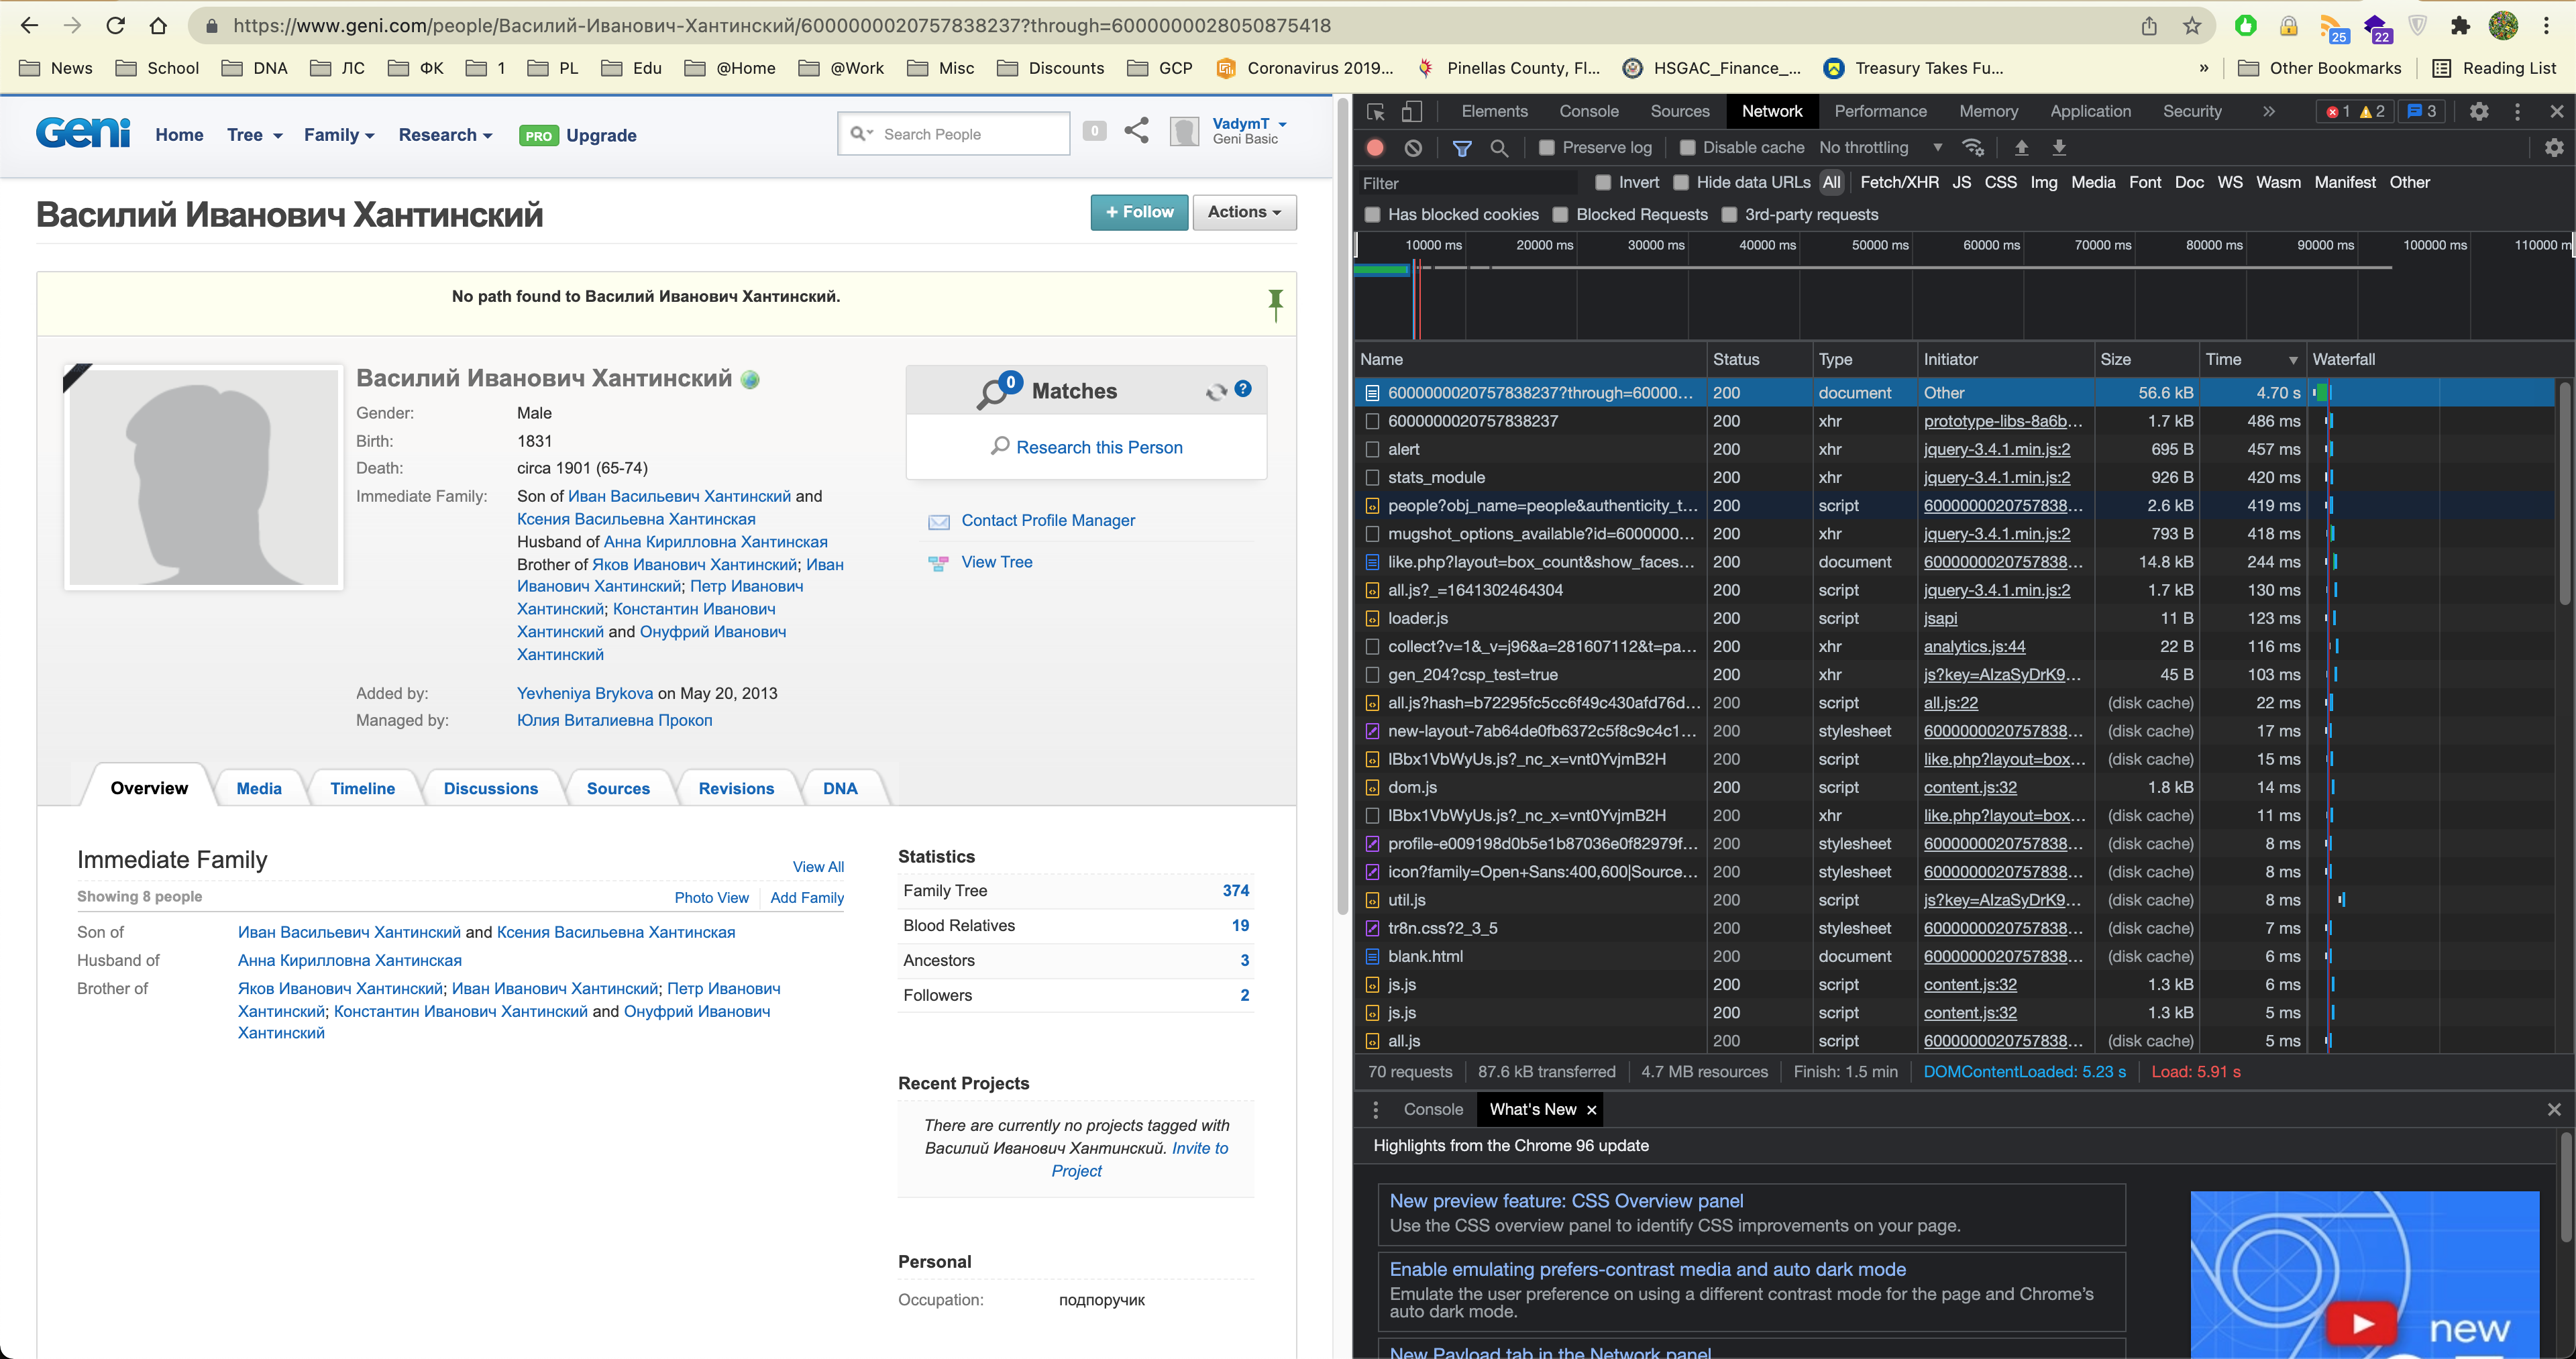Viewport: 2576px width, 1359px height.
Task: Toggle the device toolbar icon
Action: (x=1411, y=111)
